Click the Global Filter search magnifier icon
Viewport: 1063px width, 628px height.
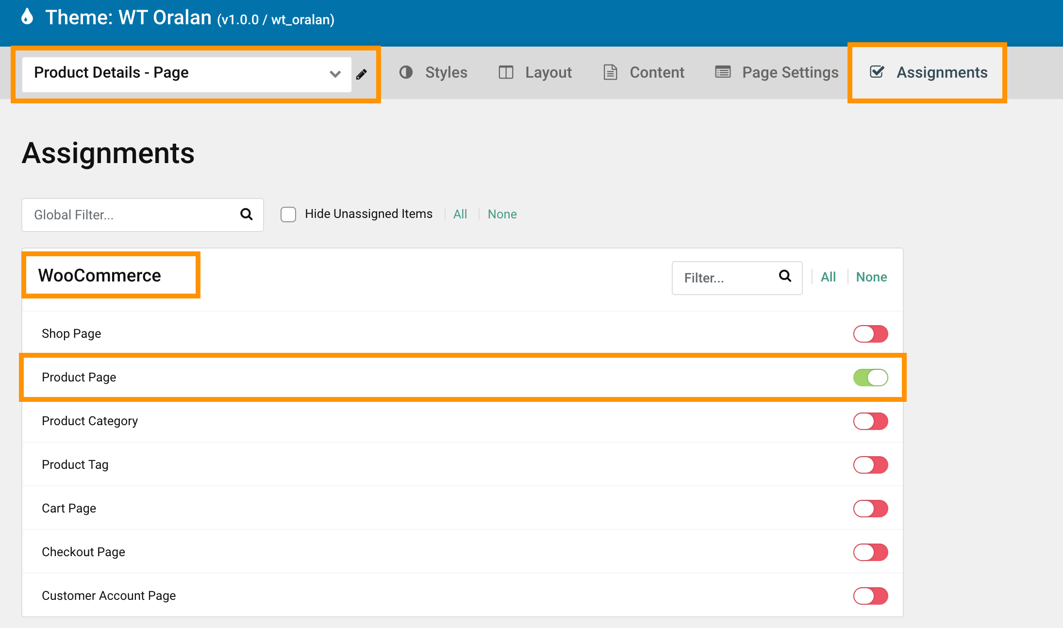(x=247, y=214)
